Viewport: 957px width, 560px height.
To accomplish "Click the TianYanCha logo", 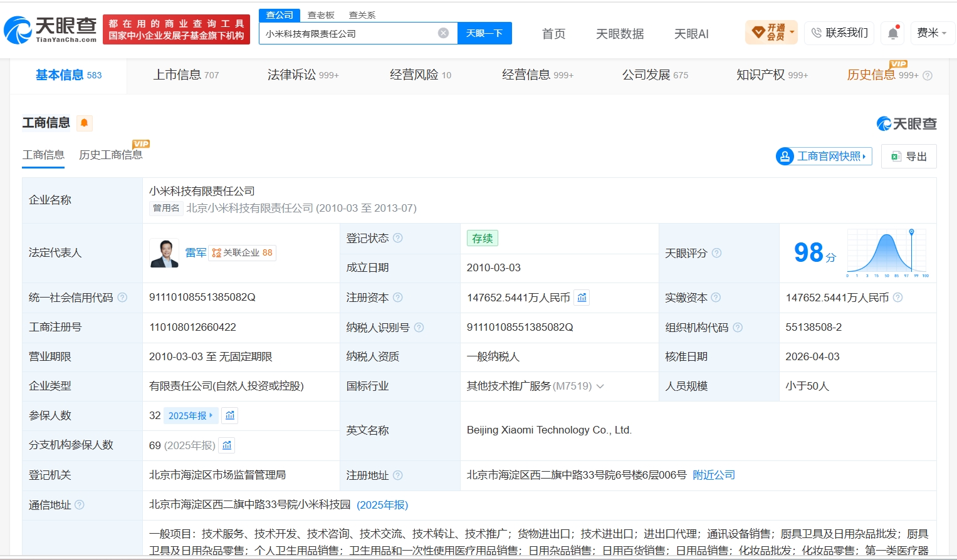I will click(x=51, y=29).
